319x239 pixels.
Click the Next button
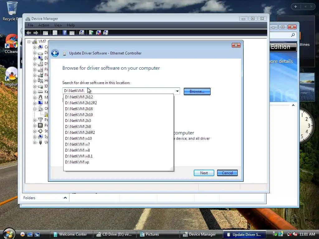click(204, 173)
